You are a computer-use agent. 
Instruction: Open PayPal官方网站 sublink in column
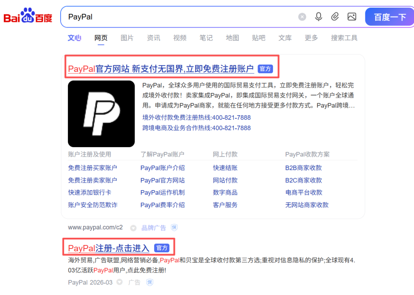click(x=163, y=180)
